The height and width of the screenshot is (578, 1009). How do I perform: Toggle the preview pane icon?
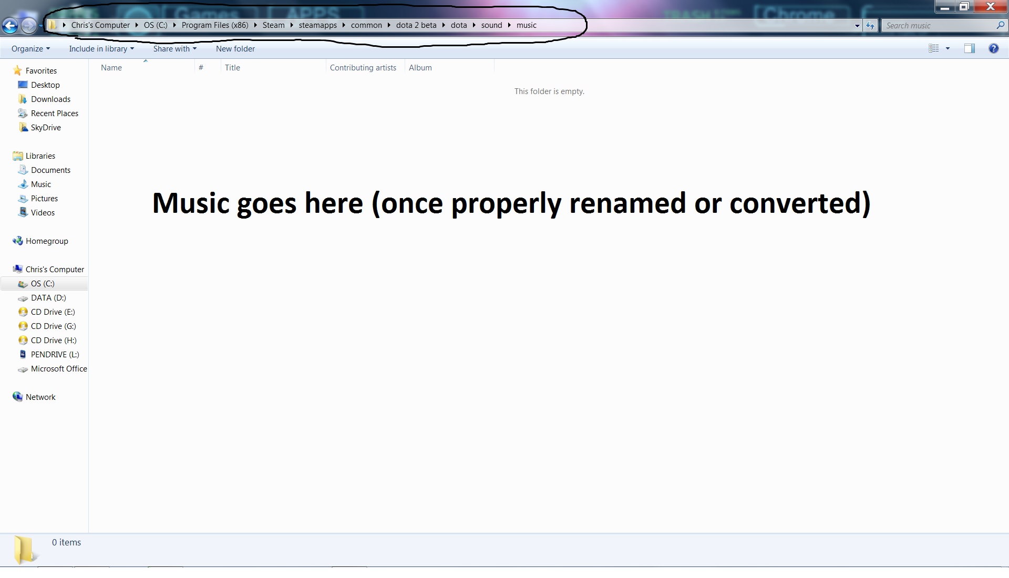pos(969,48)
